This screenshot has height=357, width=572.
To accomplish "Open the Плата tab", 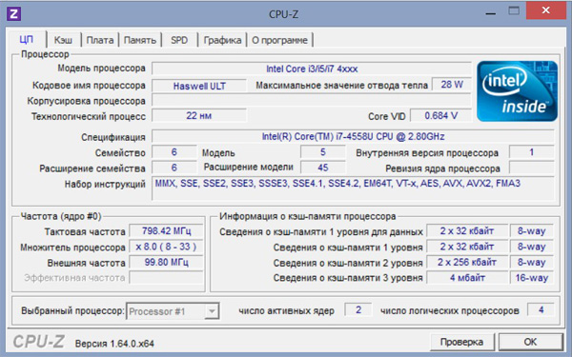I will (x=99, y=40).
